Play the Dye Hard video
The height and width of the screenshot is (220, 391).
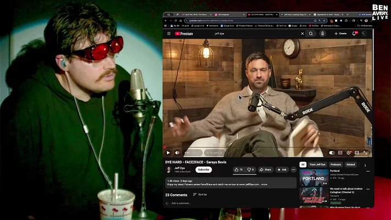coord(169,152)
